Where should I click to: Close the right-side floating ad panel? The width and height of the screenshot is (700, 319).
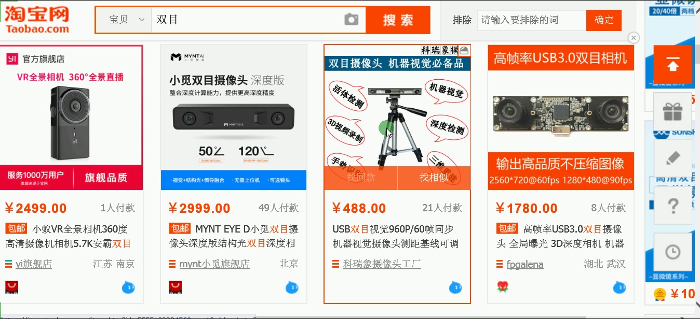click(633, 37)
